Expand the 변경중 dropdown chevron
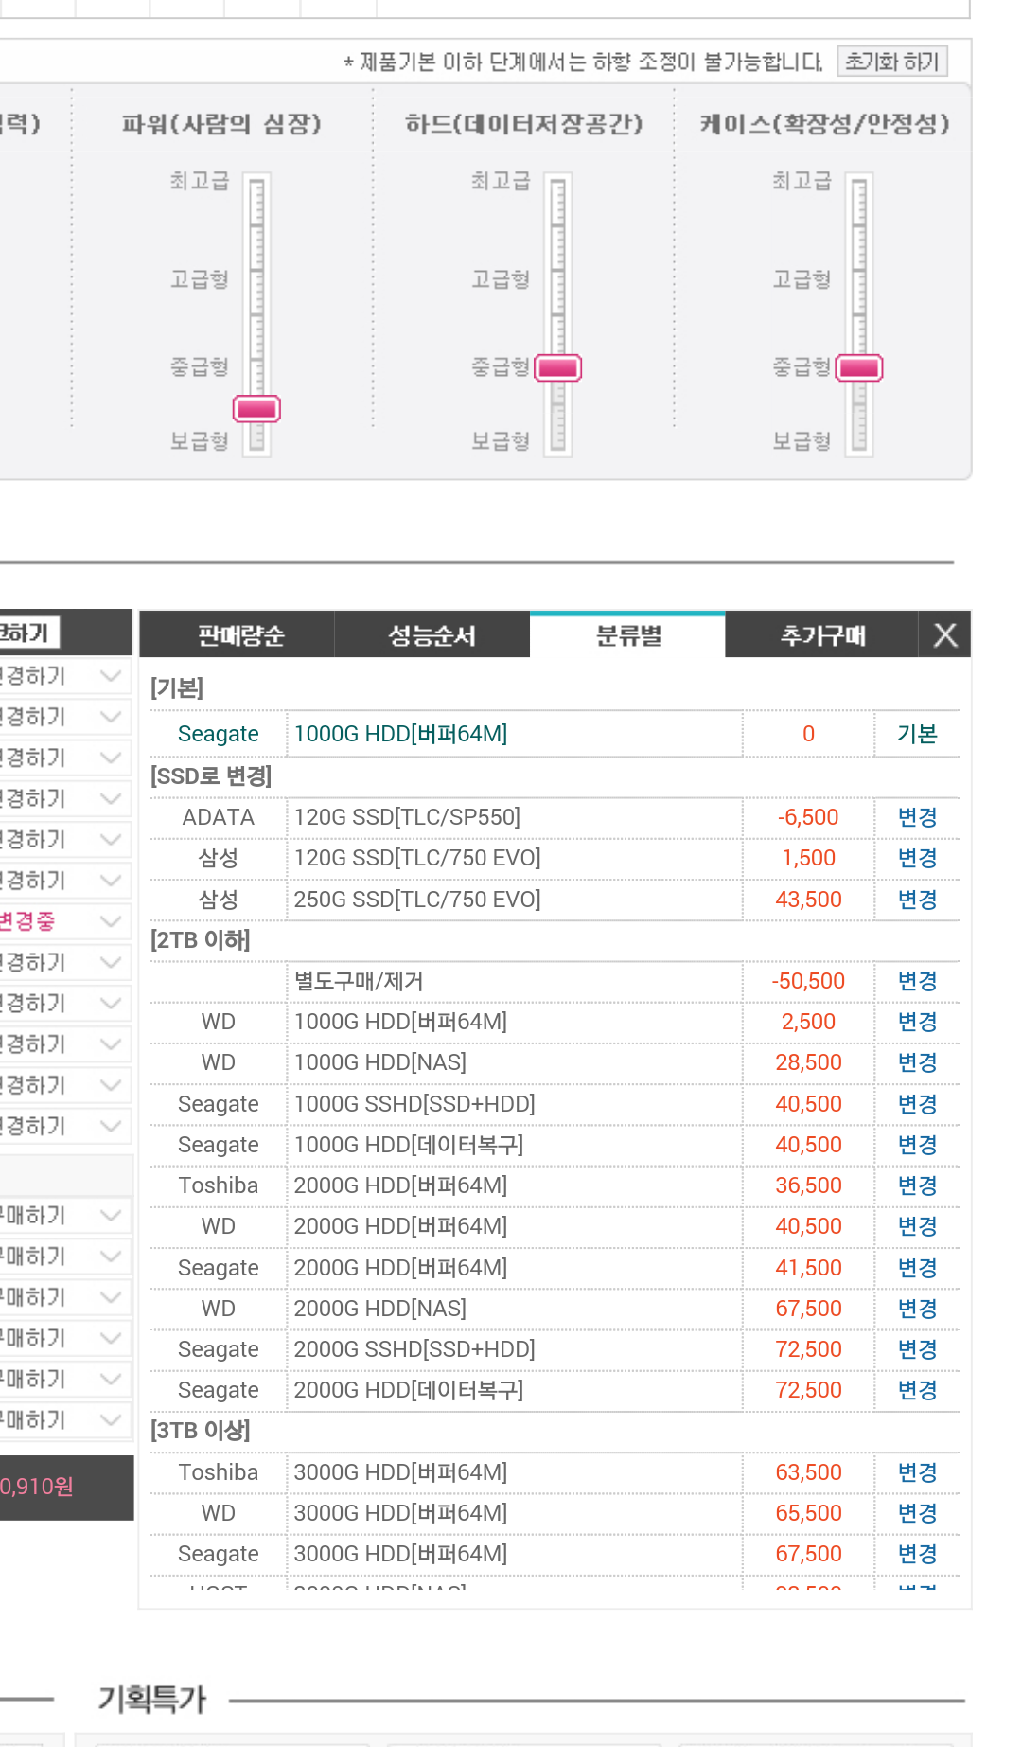The image size is (1022, 1747). 111,921
